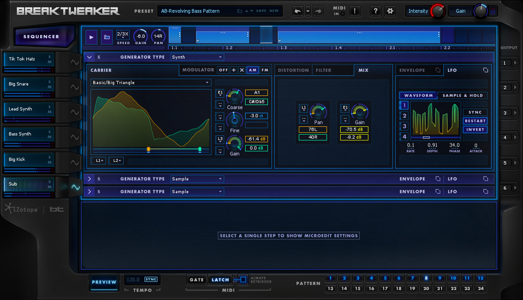Collapse the Synth generator chevron
523x300 pixels.
point(90,57)
